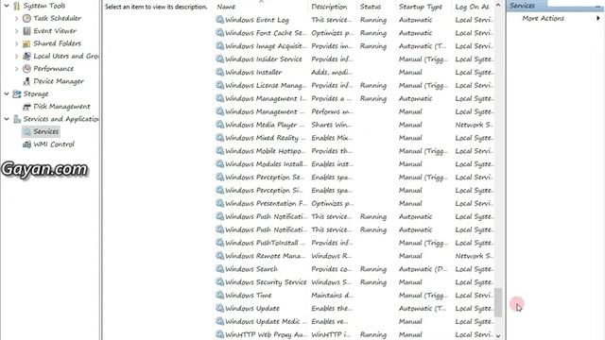This screenshot has width=605, height=340.
Task: Select Windows PushToInstall service name
Action: pyautogui.click(x=265, y=243)
